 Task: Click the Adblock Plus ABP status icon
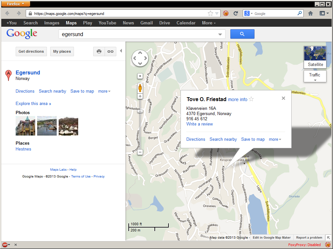[x=5, y=245]
